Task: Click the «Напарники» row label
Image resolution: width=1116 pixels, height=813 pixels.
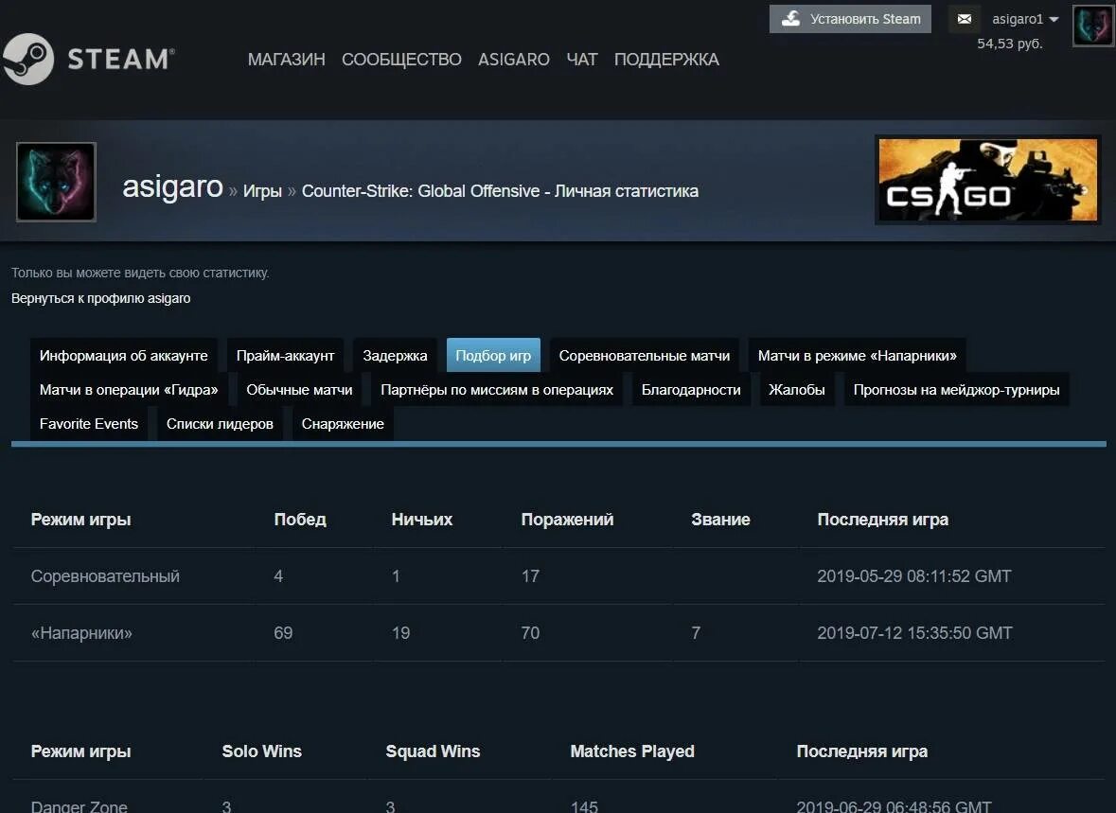Action: [x=81, y=633]
